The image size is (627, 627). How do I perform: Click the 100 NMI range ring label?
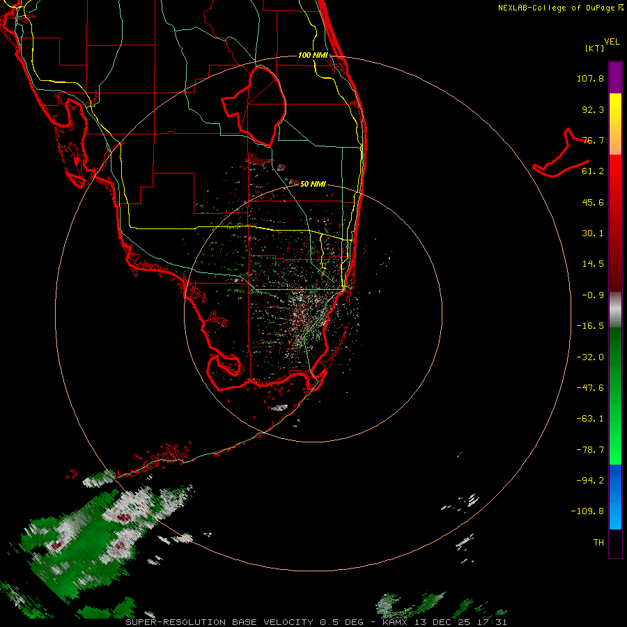[x=313, y=55]
